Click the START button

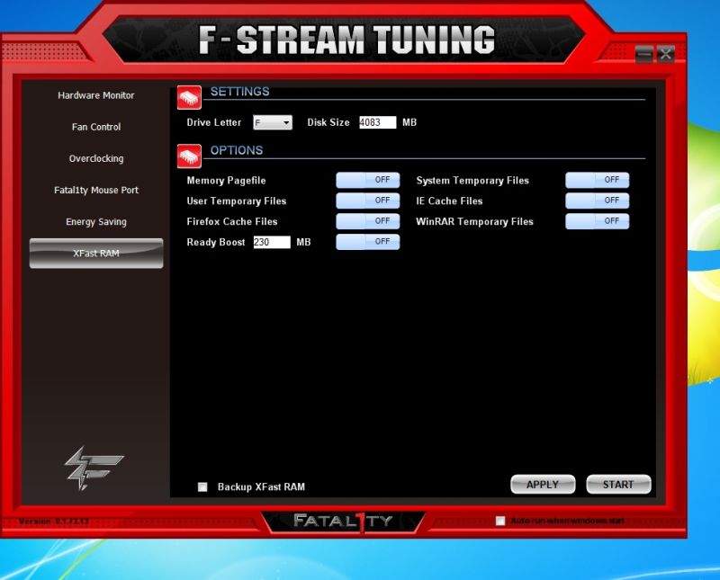tap(618, 485)
